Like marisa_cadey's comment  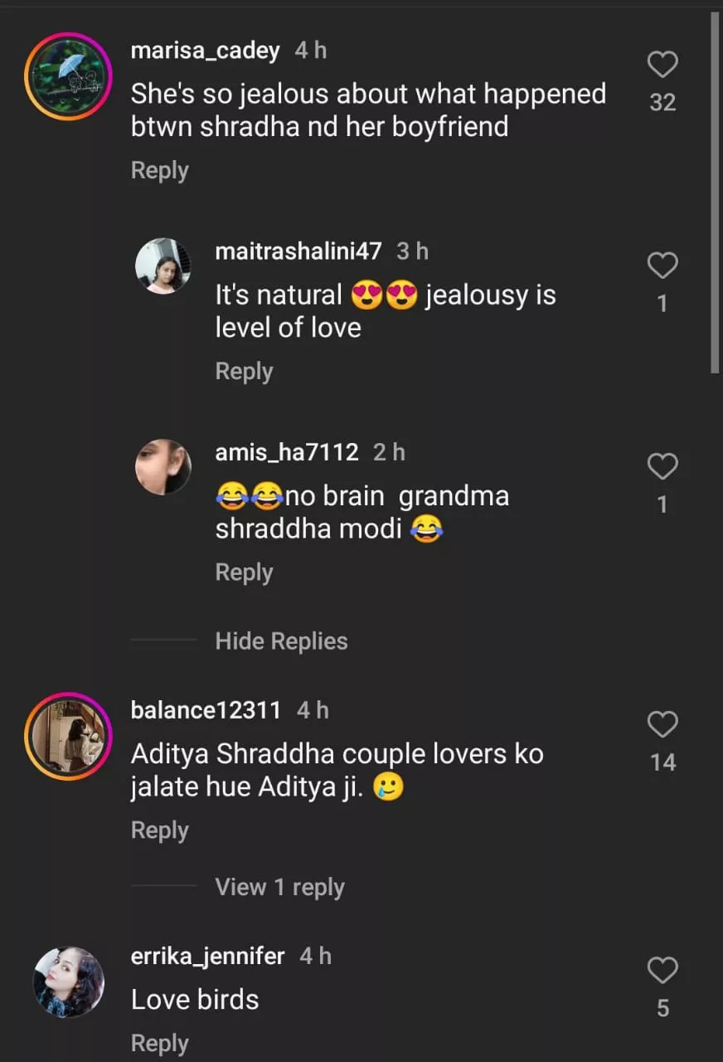pos(662,65)
